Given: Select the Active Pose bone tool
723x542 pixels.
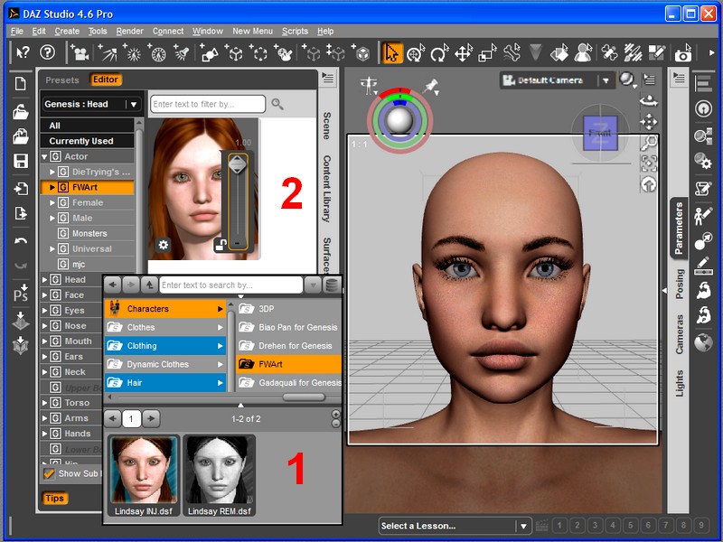Looking at the screenshot, I should point(512,53).
